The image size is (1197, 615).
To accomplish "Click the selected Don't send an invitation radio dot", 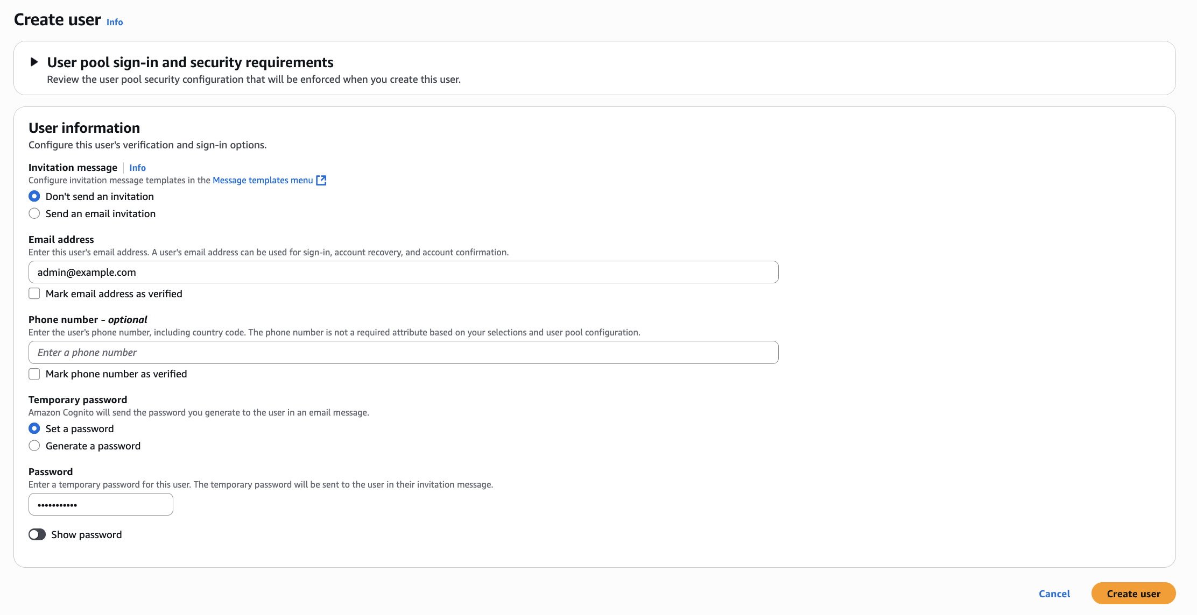I will click(x=34, y=196).
